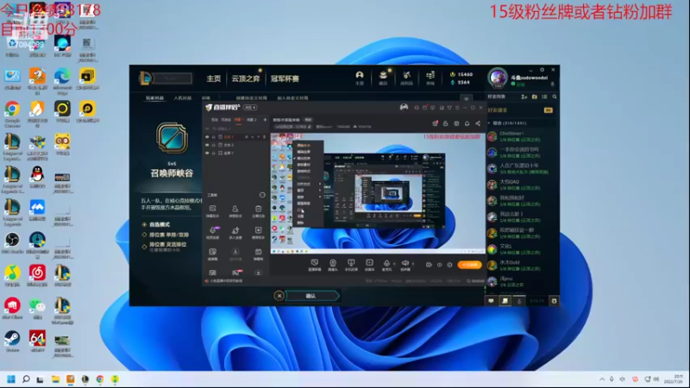Click the multi-camera icon in streaming toolbar
This screenshot has width=690, height=388.
(x=351, y=263)
